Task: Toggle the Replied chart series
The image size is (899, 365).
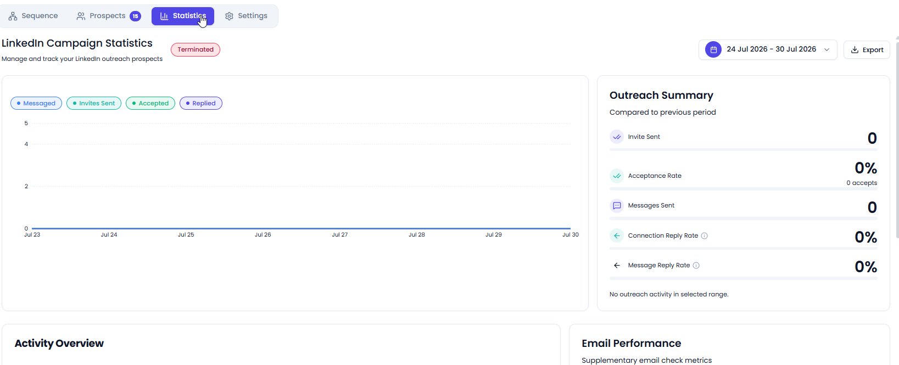Action: 201,103
